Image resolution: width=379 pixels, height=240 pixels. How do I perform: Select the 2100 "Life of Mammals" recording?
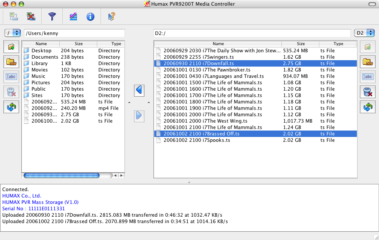256,128
